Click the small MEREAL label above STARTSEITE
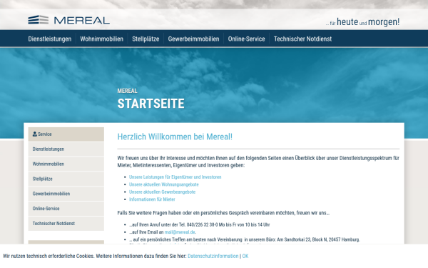This screenshot has width=428, height=268. pos(127,91)
